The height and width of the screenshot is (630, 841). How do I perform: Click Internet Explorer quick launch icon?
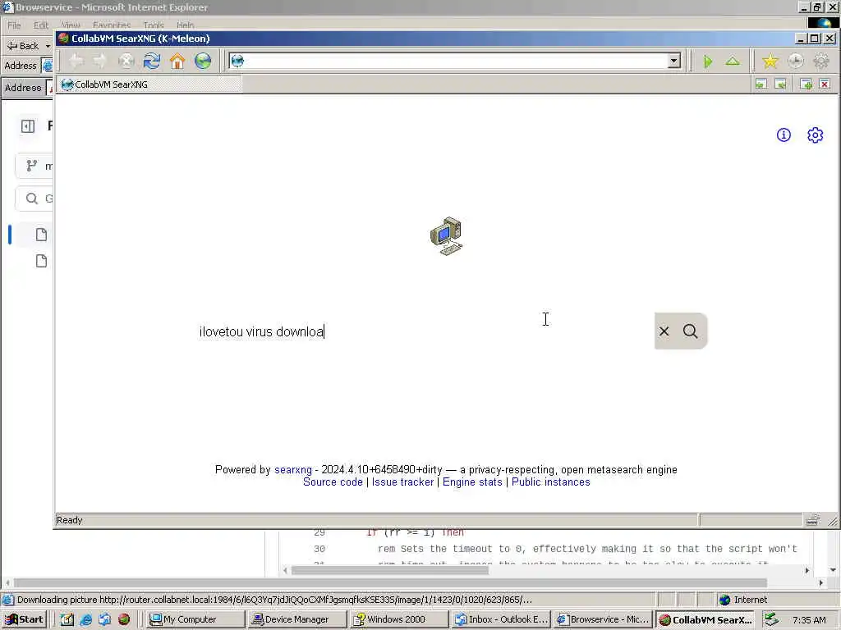(x=85, y=619)
